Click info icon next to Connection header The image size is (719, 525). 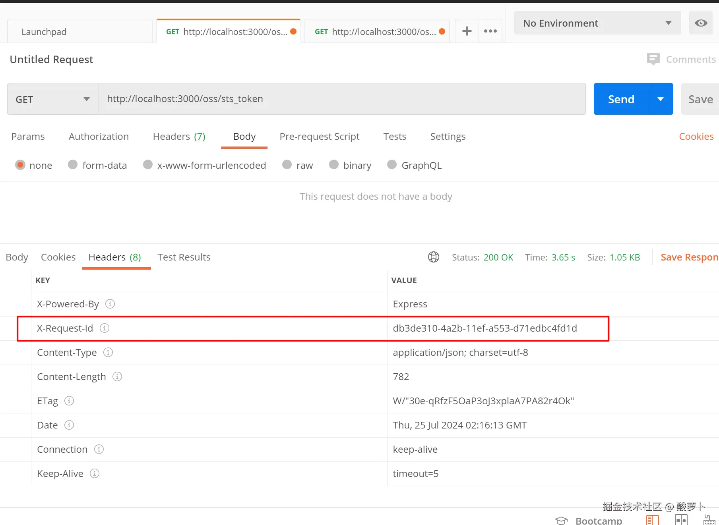[x=99, y=449]
